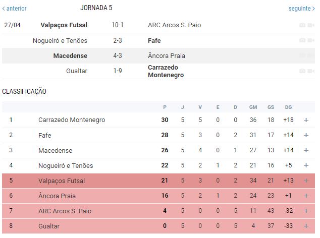This screenshot has height=238, width=320.
Task: Open ARC Arcos S. Paio standings entry
Action: [65, 211]
